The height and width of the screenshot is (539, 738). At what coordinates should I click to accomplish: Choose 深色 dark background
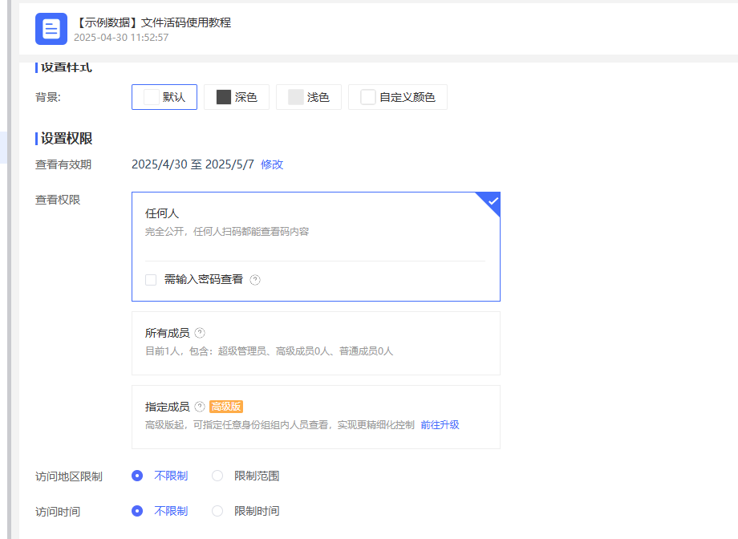pos(237,97)
